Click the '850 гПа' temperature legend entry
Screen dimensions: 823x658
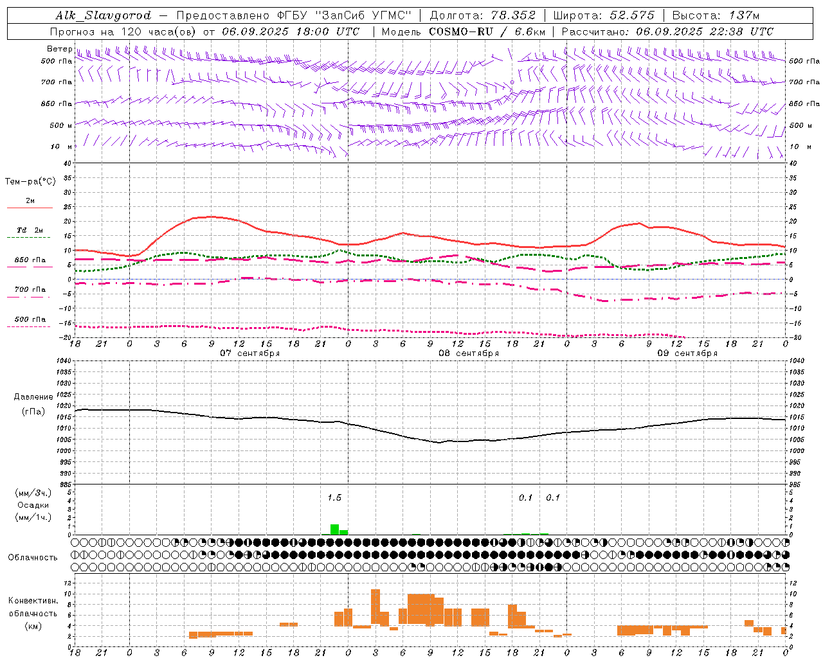point(30,260)
